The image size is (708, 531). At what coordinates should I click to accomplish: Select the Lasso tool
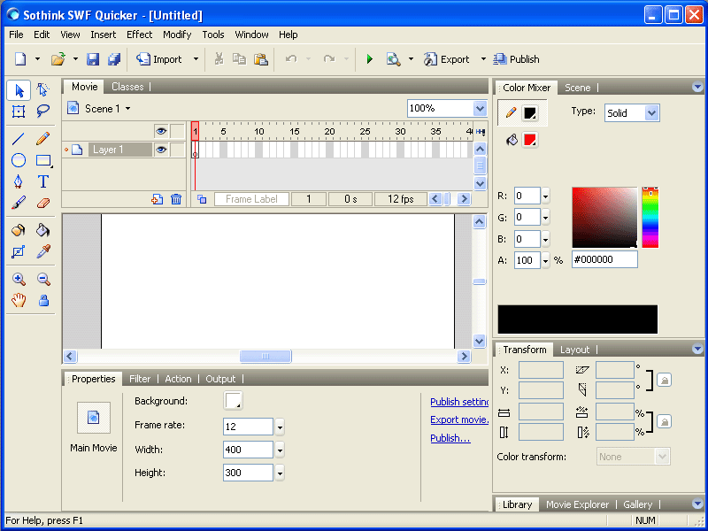(42, 112)
